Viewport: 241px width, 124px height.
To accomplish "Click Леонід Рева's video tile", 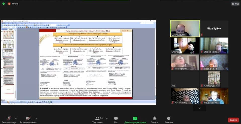I will tap(214, 63).
